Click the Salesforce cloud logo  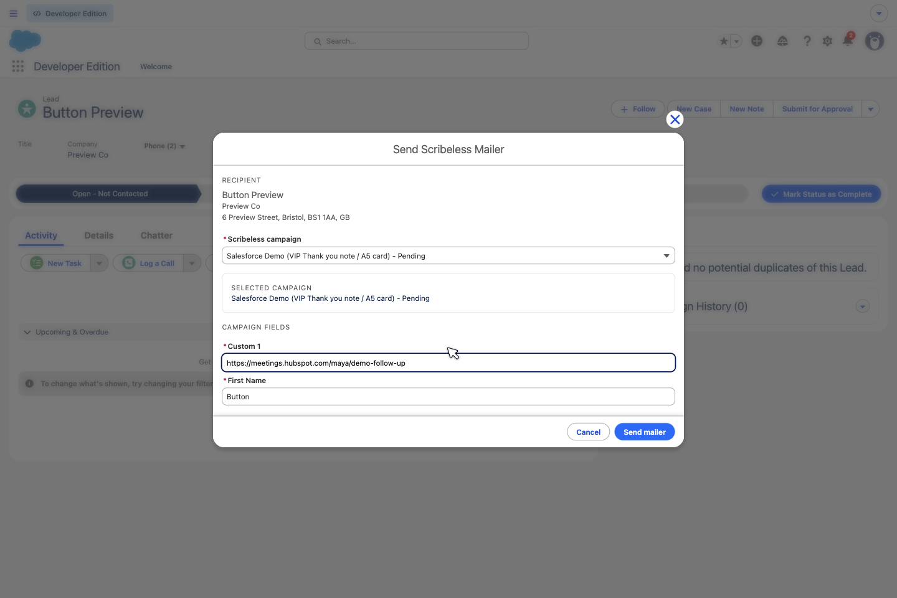point(25,40)
